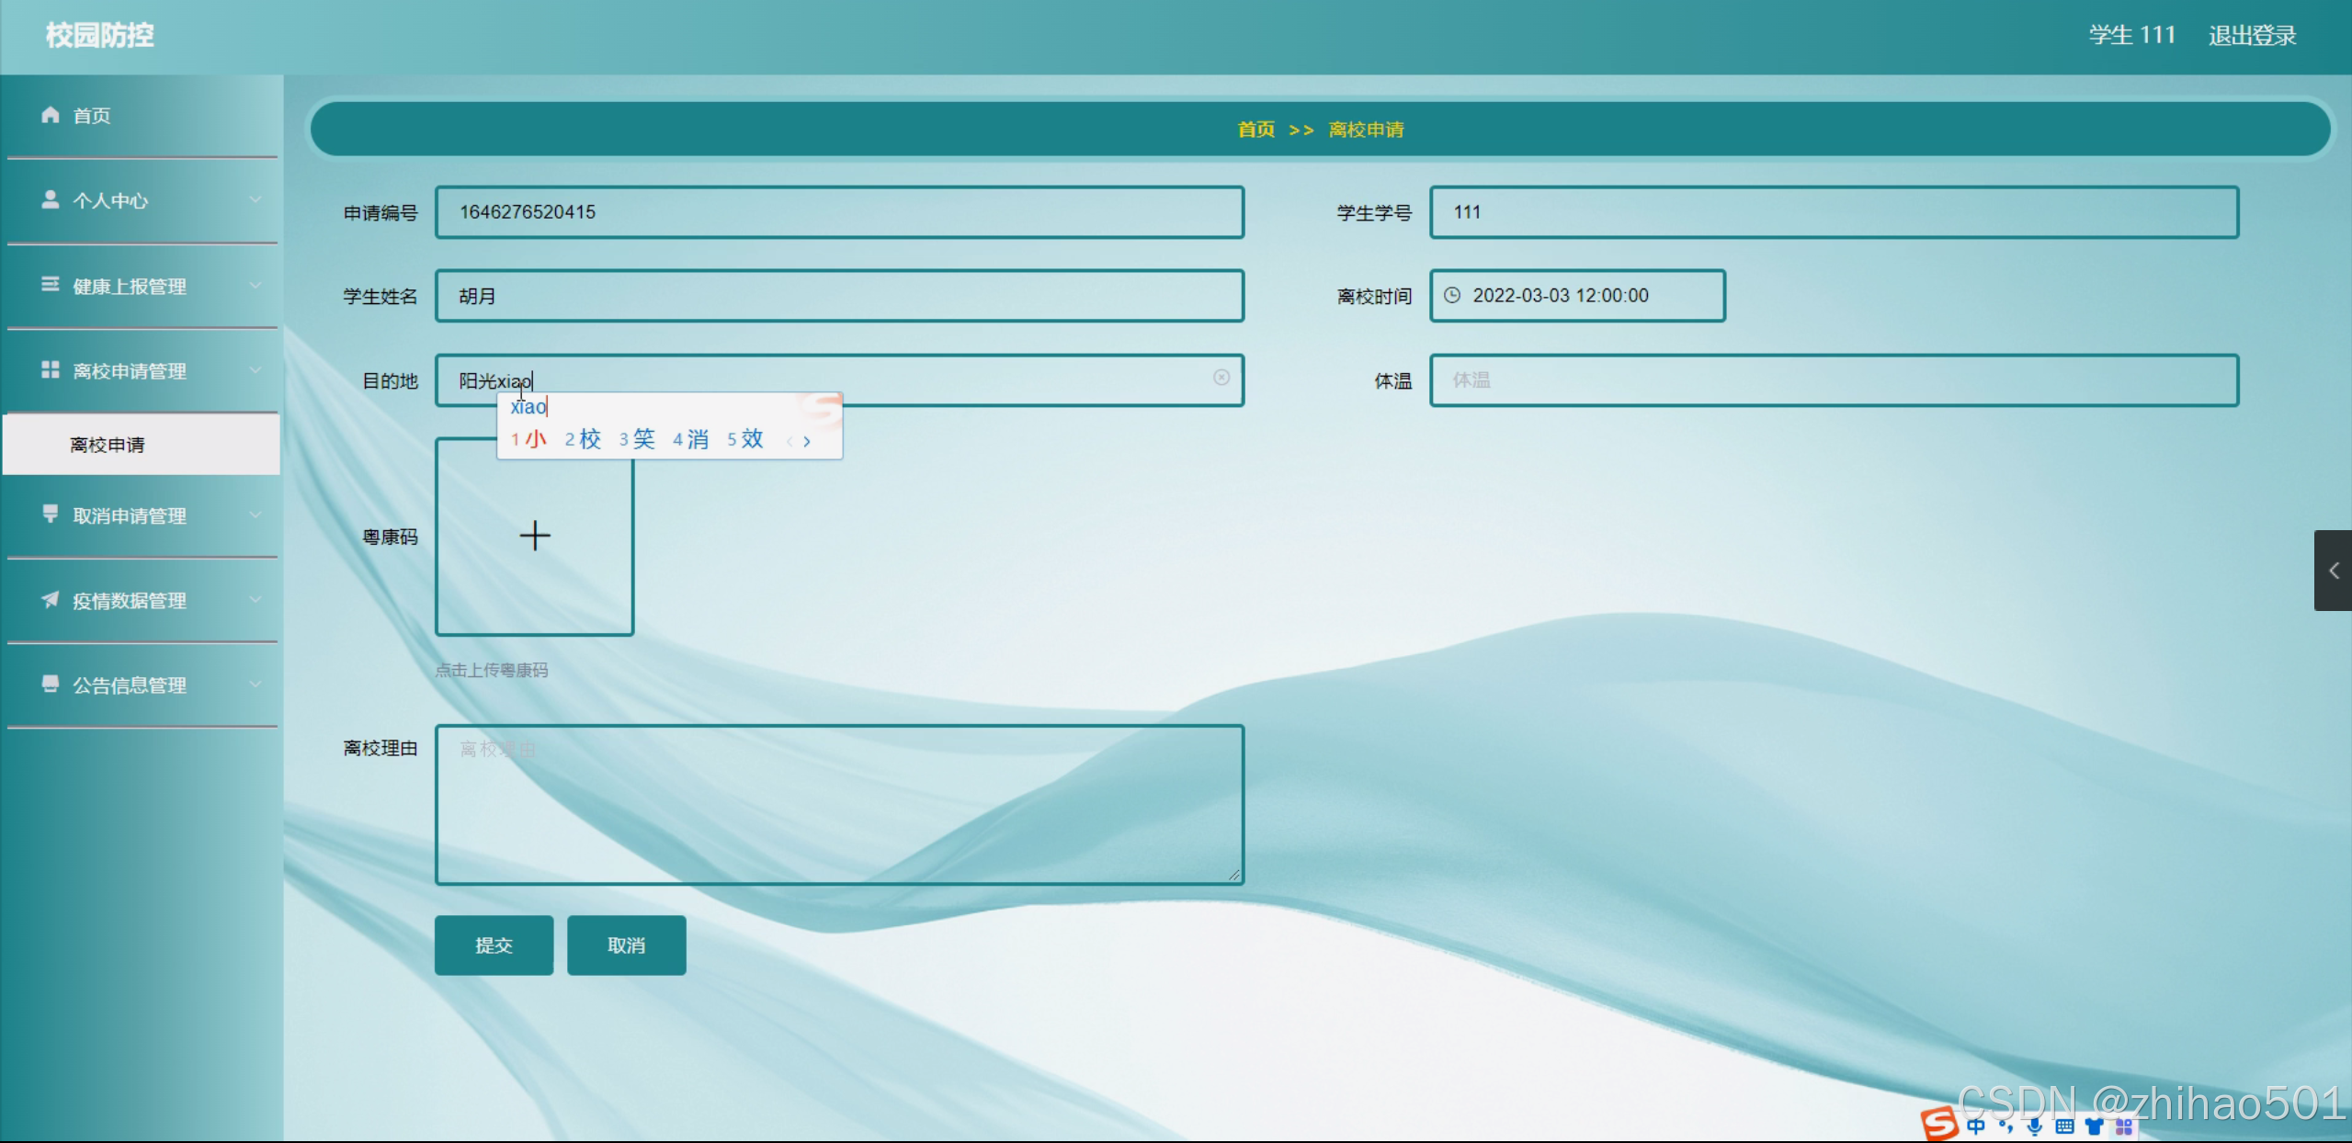This screenshot has height=1143, width=2352.
Task: Click 退出登录 logout link
Action: tap(2252, 36)
